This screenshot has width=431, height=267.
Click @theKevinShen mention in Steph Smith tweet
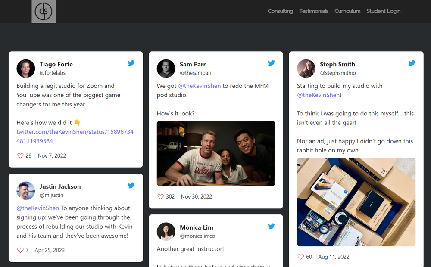[319, 95]
